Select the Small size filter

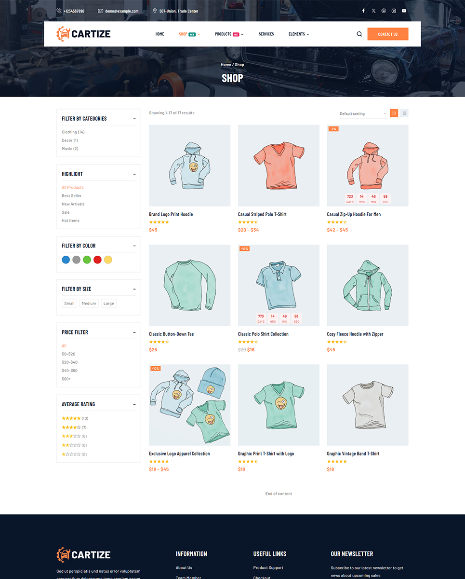[x=69, y=303]
